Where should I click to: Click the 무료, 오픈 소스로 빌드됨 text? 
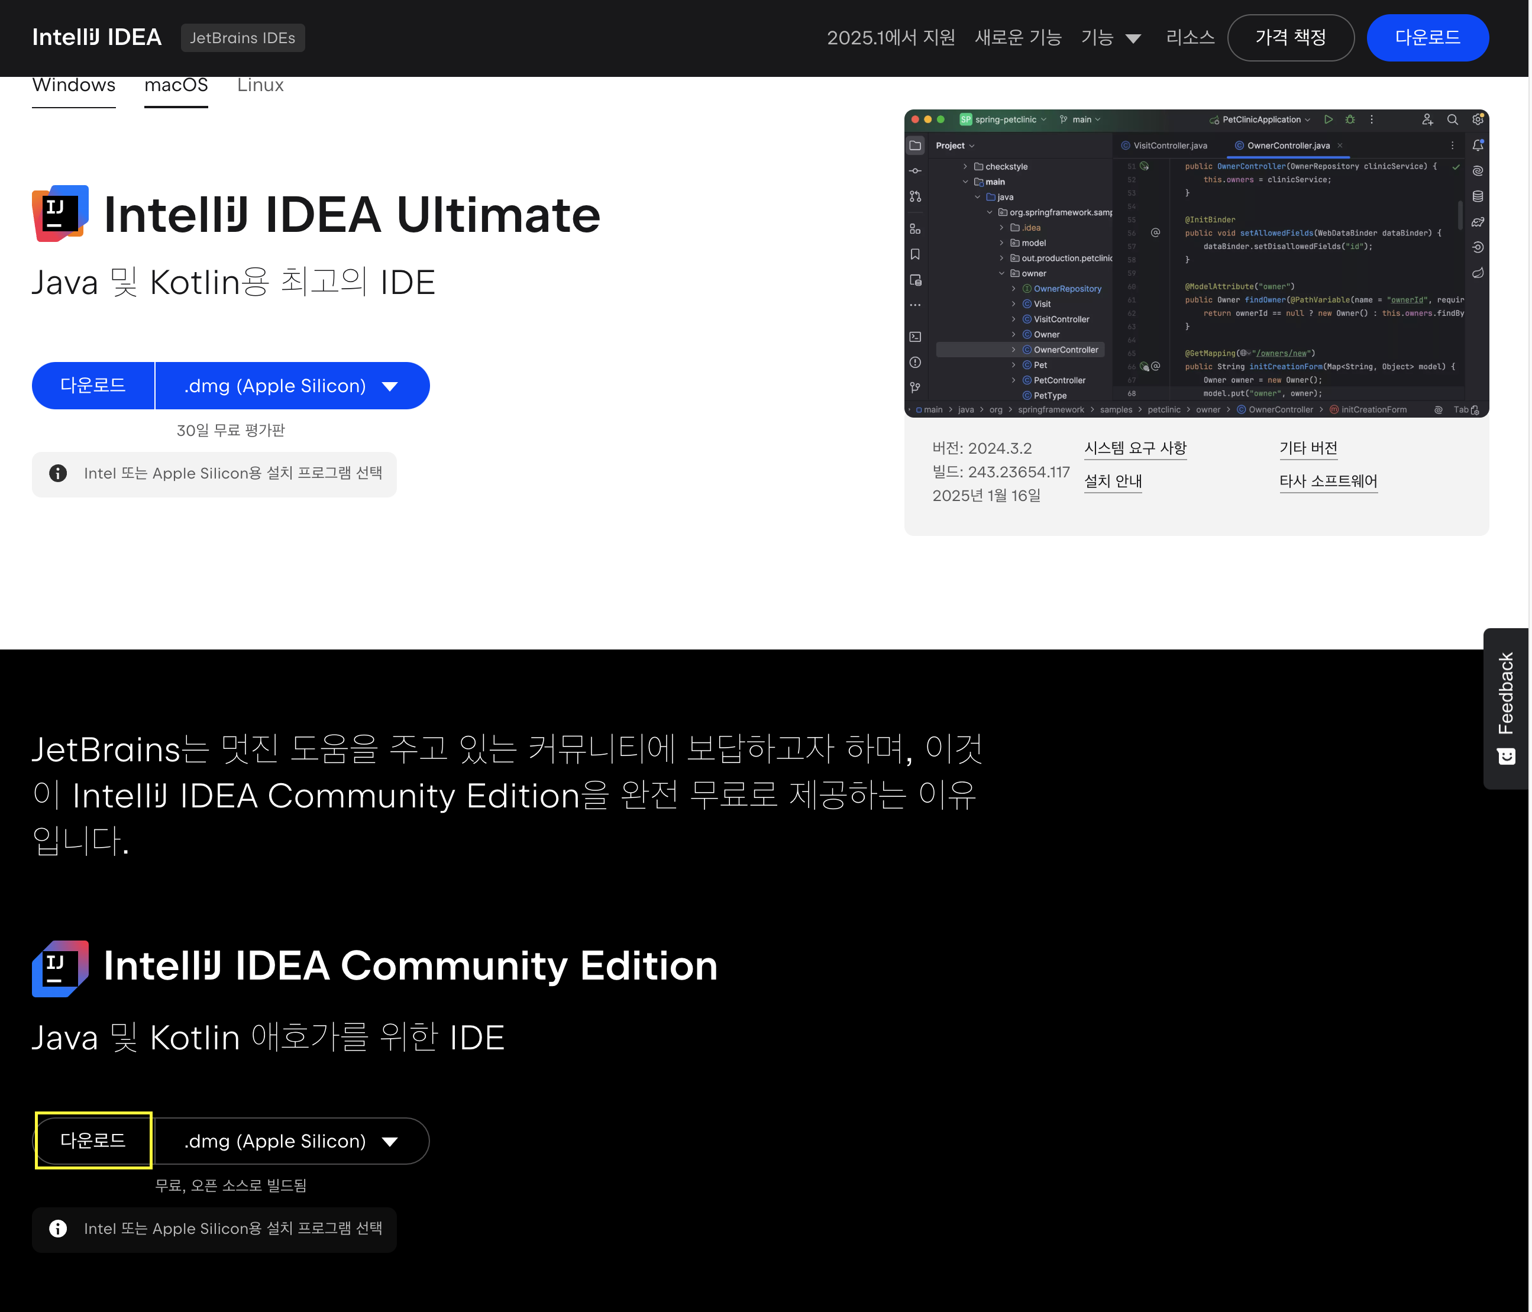pyautogui.click(x=231, y=1185)
